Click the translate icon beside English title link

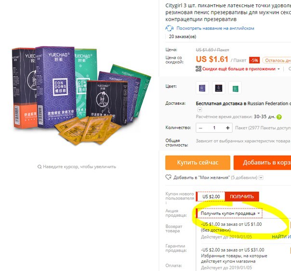pyautogui.click(x=169, y=28)
